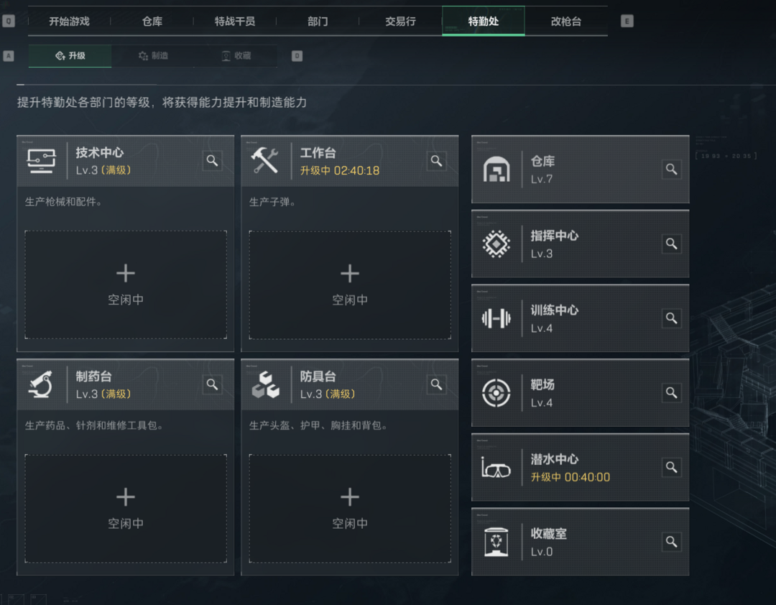Screen dimensions: 776x605
Task: Open details magnifier for 防具台
Action: tap(436, 384)
